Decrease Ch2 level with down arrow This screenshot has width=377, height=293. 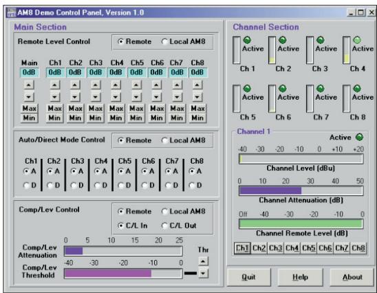(x=75, y=97)
